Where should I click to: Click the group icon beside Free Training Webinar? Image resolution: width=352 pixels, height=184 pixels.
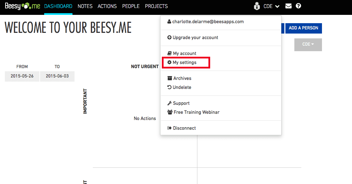tap(170, 112)
